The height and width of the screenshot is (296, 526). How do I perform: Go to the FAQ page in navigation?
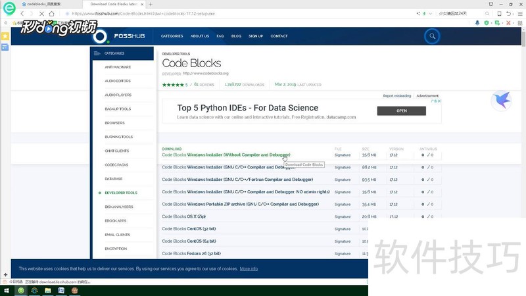[x=220, y=36]
